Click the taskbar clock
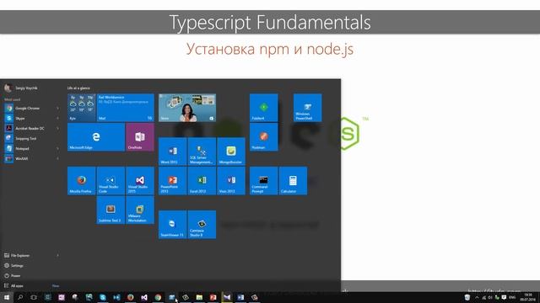 (527, 297)
